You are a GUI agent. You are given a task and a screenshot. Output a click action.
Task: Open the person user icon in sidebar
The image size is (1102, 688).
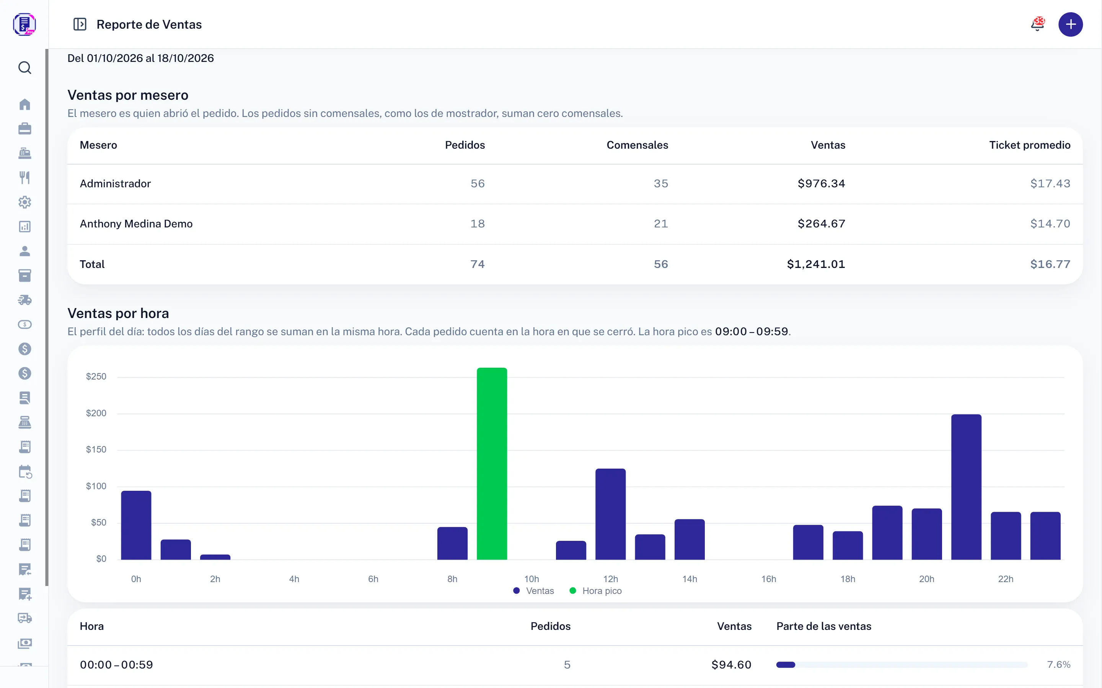[24, 251]
